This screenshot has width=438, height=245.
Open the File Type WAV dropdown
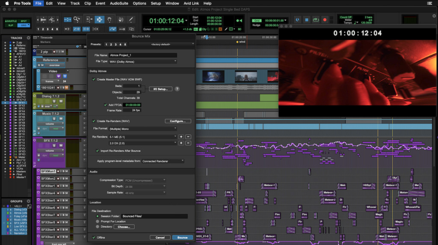pyautogui.click(x=143, y=62)
